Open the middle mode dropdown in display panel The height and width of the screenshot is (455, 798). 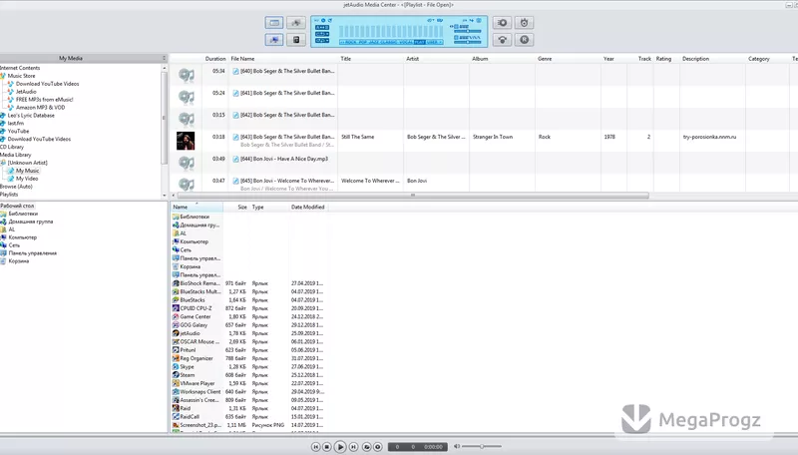(x=322, y=34)
